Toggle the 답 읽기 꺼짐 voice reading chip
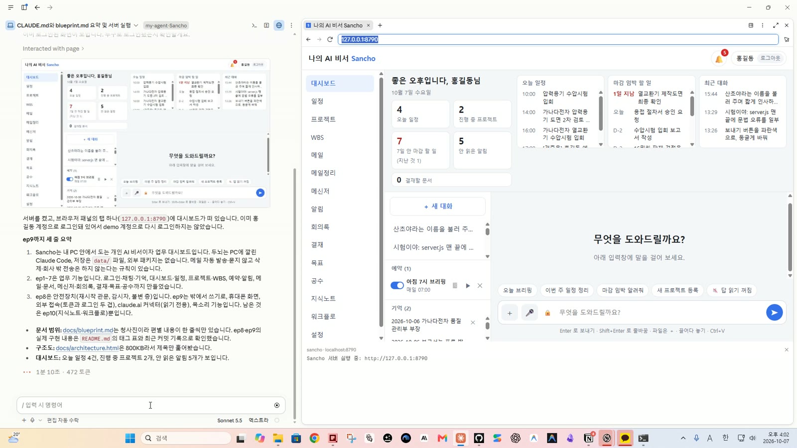797x448 pixels. tap(732, 290)
